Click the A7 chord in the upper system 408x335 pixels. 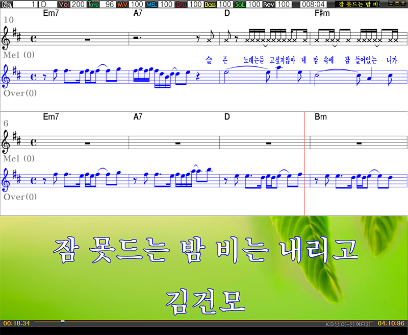point(138,13)
